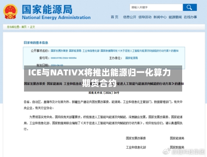
Task: Click the 工业和信息化部 signature text
Action: point(136,147)
